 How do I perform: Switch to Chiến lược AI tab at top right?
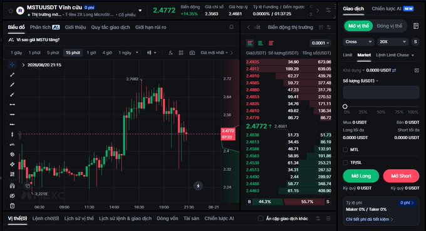392,9
